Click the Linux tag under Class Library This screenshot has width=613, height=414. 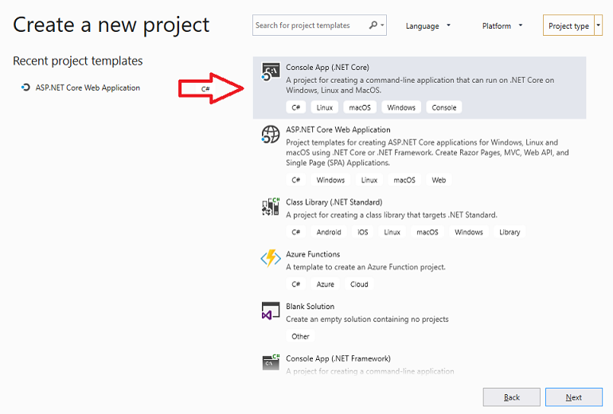pos(392,232)
